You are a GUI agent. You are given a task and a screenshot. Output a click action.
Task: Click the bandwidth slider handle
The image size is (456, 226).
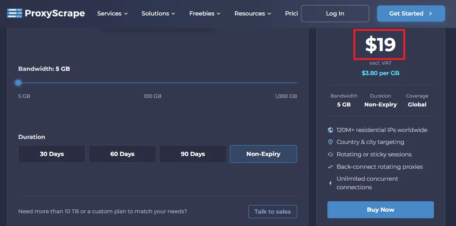pos(18,83)
